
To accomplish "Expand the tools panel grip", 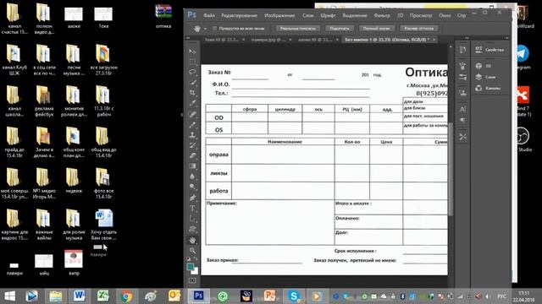I will pyautogui.click(x=188, y=38).
